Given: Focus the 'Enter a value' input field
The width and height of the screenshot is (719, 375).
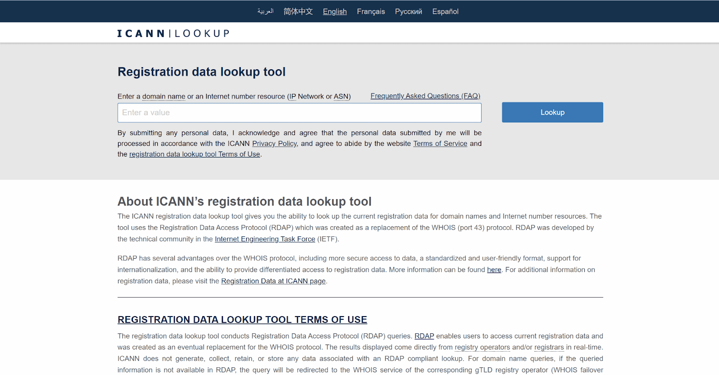Looking at the screenshot, I should tap(299, 113).
